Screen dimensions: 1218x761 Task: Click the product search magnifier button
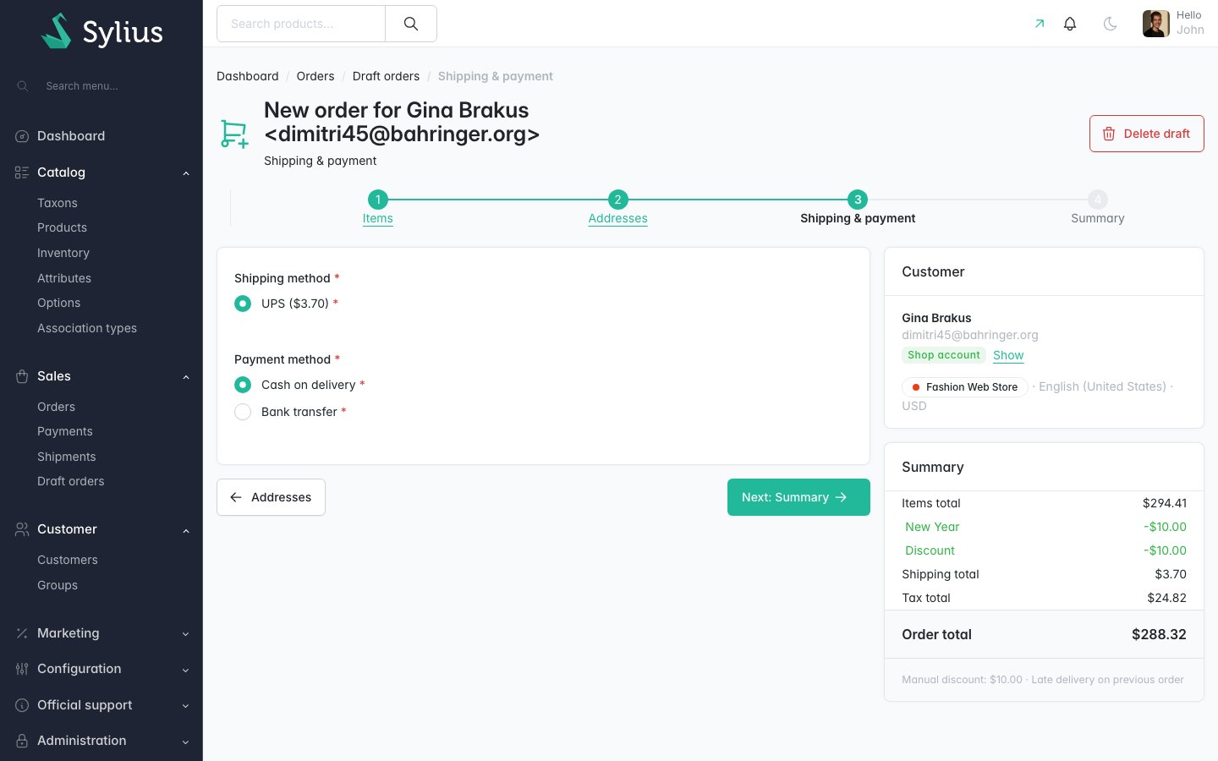tap(411, 24)
